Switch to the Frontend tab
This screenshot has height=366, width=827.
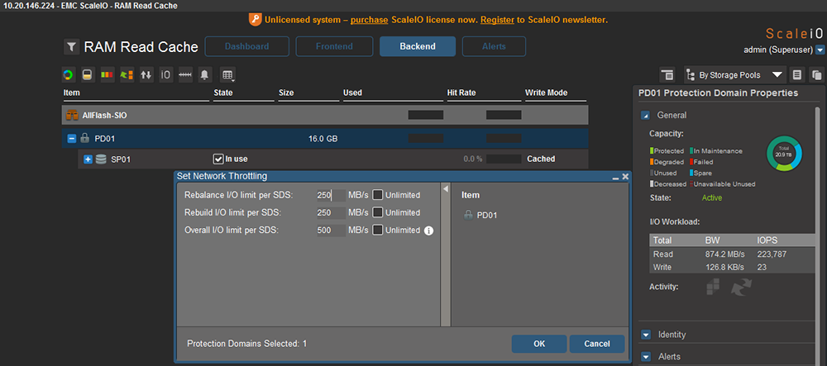tap(334, 46)
